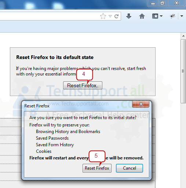Image resolution: width=186 pixels, height=188 pixels.
Task: Minimize the Firefox window
Action: (x=153, y=3)
